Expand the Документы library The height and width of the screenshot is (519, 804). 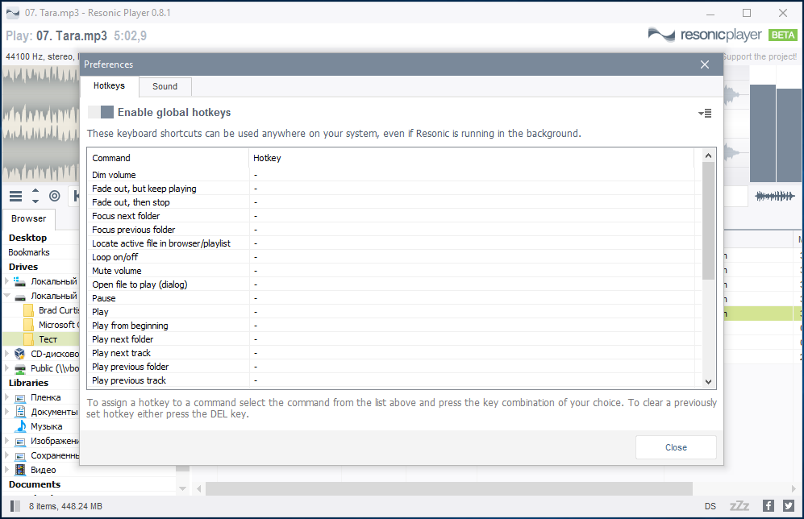click(6, 411)
